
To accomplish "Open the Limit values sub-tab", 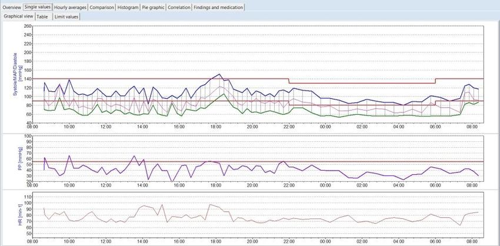I will [x=66, y=16].
